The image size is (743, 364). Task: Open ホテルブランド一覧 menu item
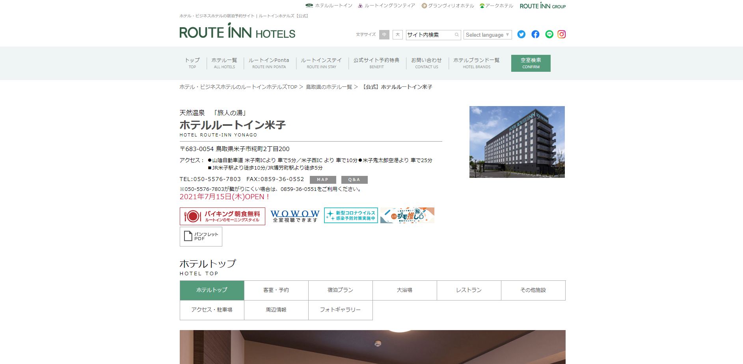[x=477, y=63]
